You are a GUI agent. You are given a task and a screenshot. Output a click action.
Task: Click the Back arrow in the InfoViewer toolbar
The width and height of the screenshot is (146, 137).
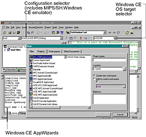click(110, 33)
